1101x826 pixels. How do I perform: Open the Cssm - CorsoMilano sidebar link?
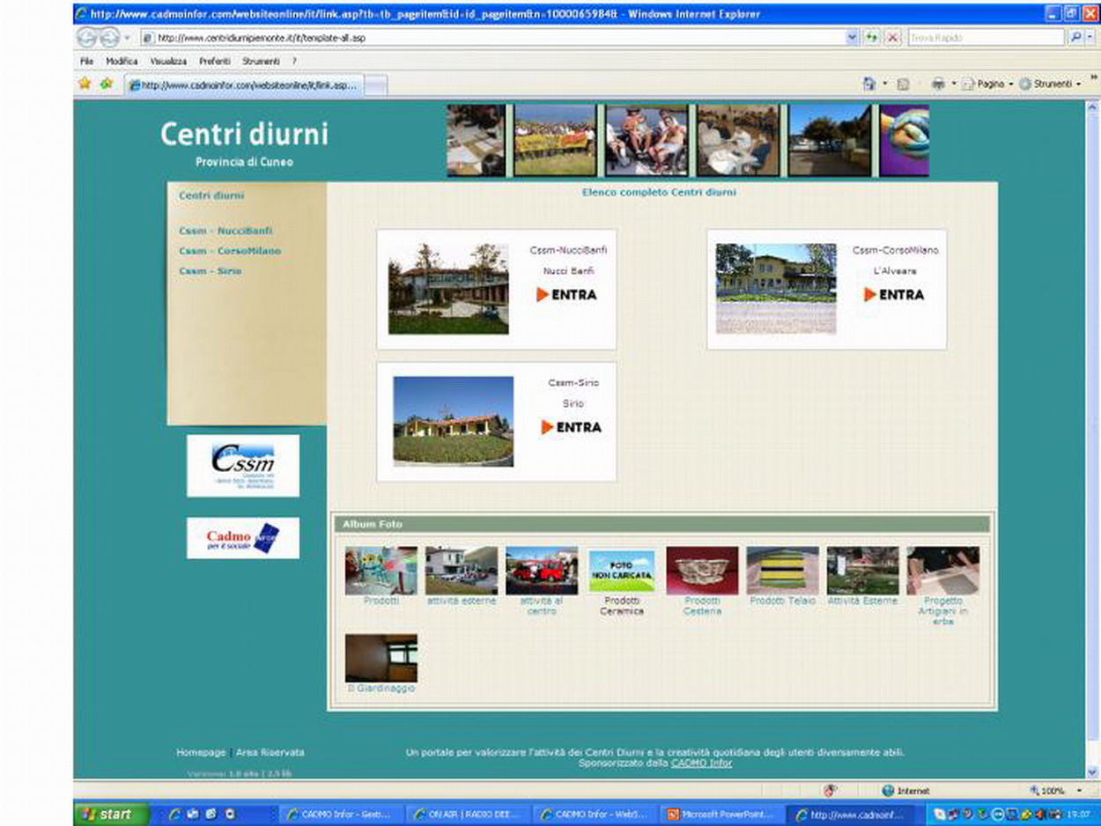(x=229, y=251)
